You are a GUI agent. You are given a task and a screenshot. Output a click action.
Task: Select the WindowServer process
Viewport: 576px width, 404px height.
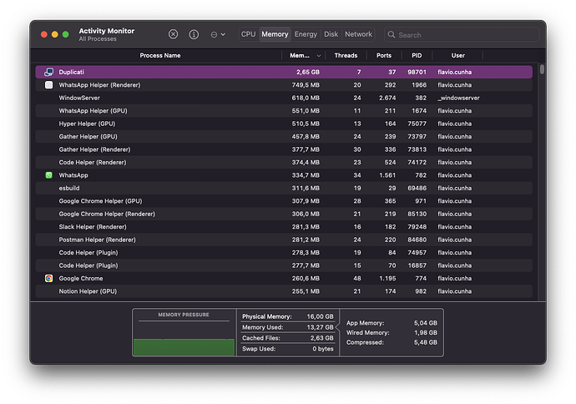point(284,98)
